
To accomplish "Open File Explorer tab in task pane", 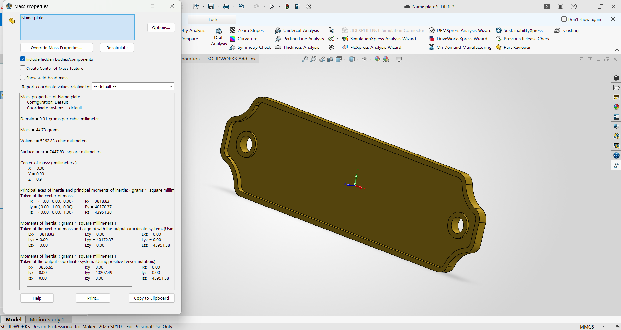I will (616, 88).
